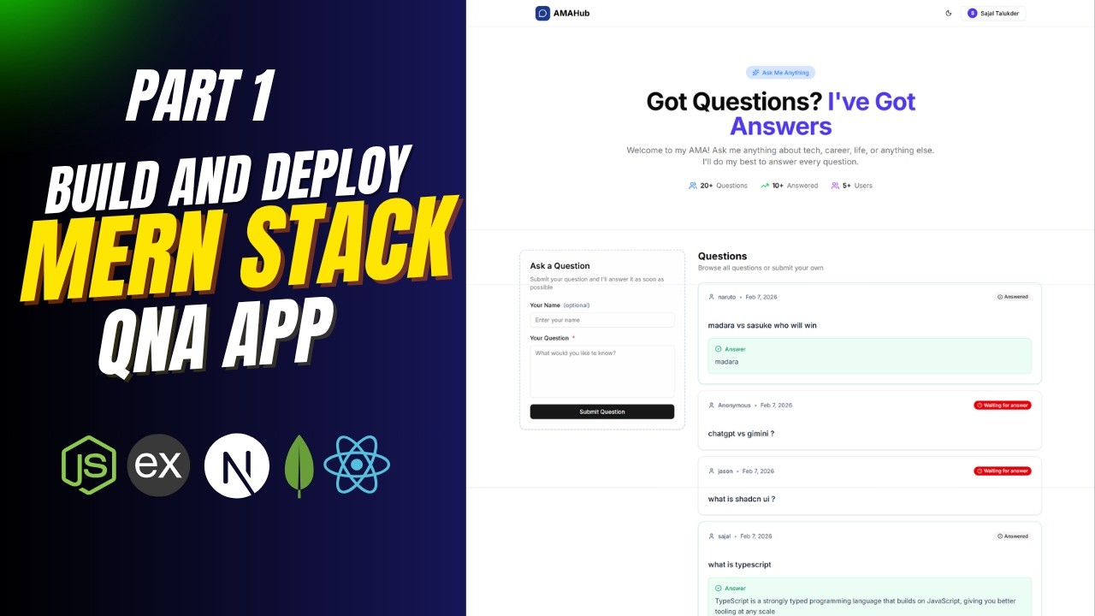The width and height of the screenshot is (1095, 616).
Task: Click the Answered badge on typescript question
Action: tap(1013, 536)
